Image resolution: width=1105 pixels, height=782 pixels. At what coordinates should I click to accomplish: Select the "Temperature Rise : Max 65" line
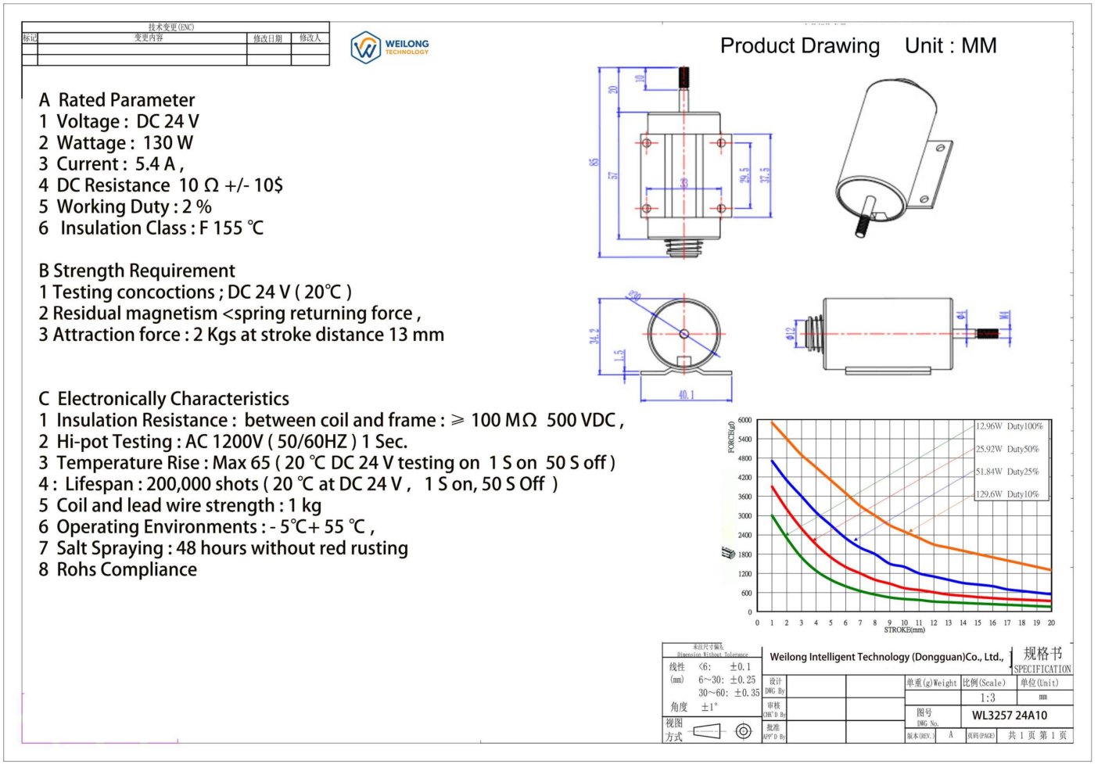pyautogui.click(x=327, y=463)
